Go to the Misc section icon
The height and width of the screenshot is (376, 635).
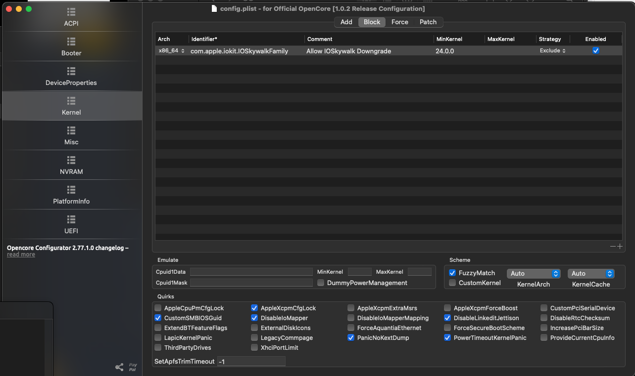click(x=71, y=130)
